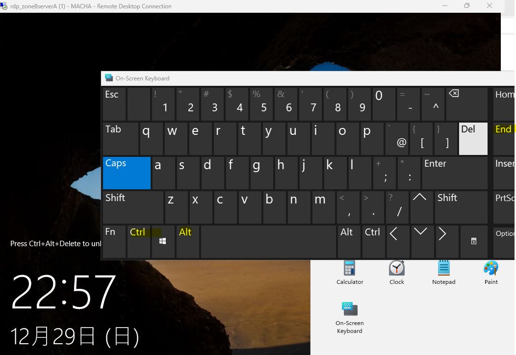
Task: Click the g key
Action: (261, 173)
